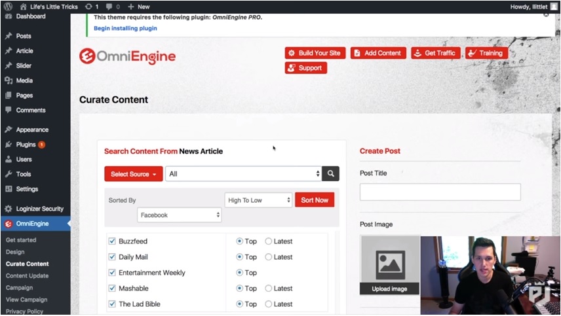Click the Get Traffic button
Viewport: 561px width, 316px height.
click(435, 53)
